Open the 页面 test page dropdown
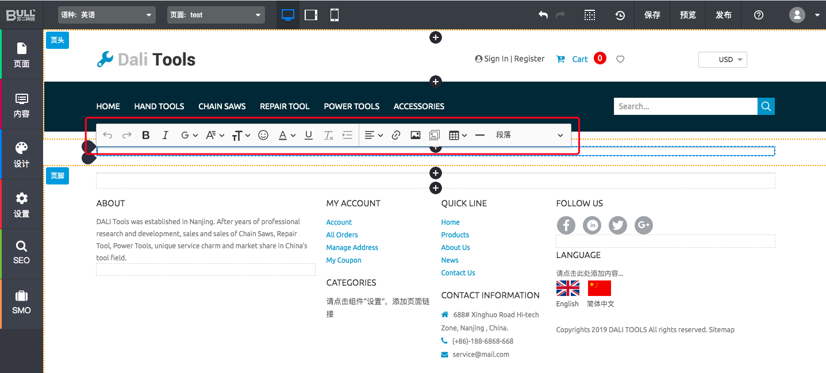 (216, 15)
